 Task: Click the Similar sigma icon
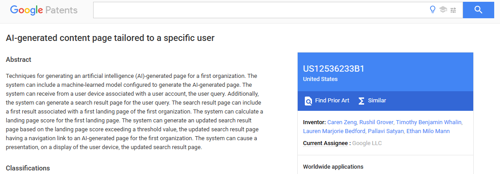[361, 101]
